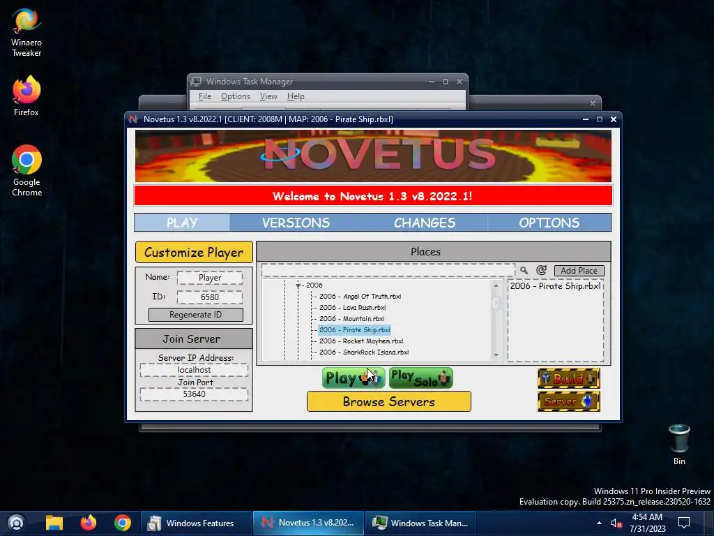Screen dimensions: 714x536
Task: Open Google Chrome desktop shortcut
Action: tap(26, 170)
